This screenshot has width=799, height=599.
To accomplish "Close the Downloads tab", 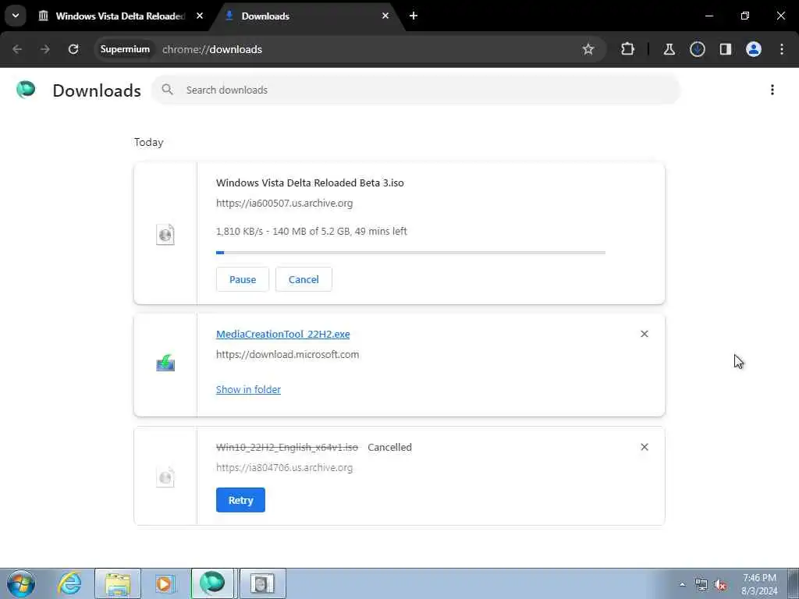I will pyautogui.click(x=385, y=16).
